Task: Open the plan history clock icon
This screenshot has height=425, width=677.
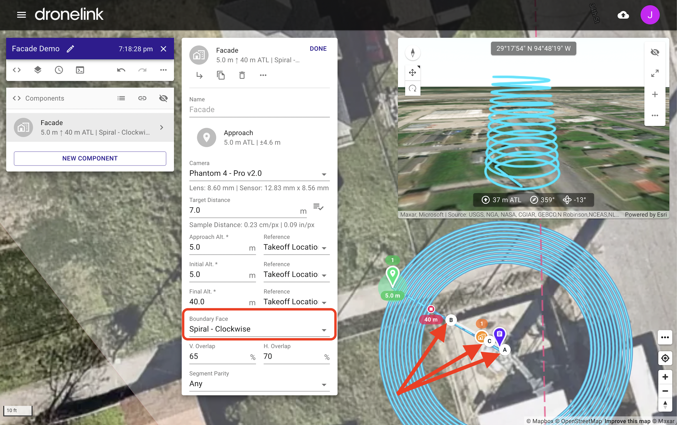Action: point(59,70)
